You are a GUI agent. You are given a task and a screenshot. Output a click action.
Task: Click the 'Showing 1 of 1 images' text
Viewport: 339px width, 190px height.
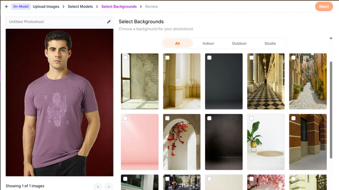[25, 186]
